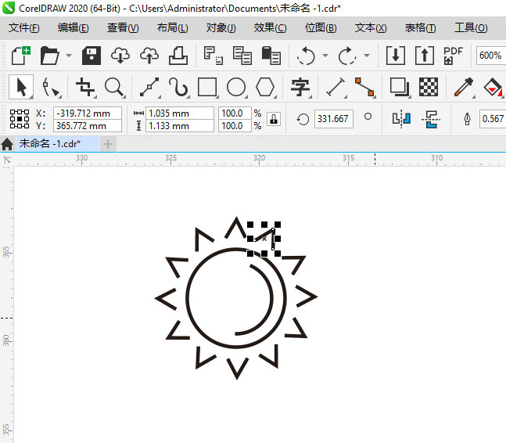Toggle mirror horizontally button
Image resolution: width=506 pixels, height=443 pixels.
(x=401, y=119)
